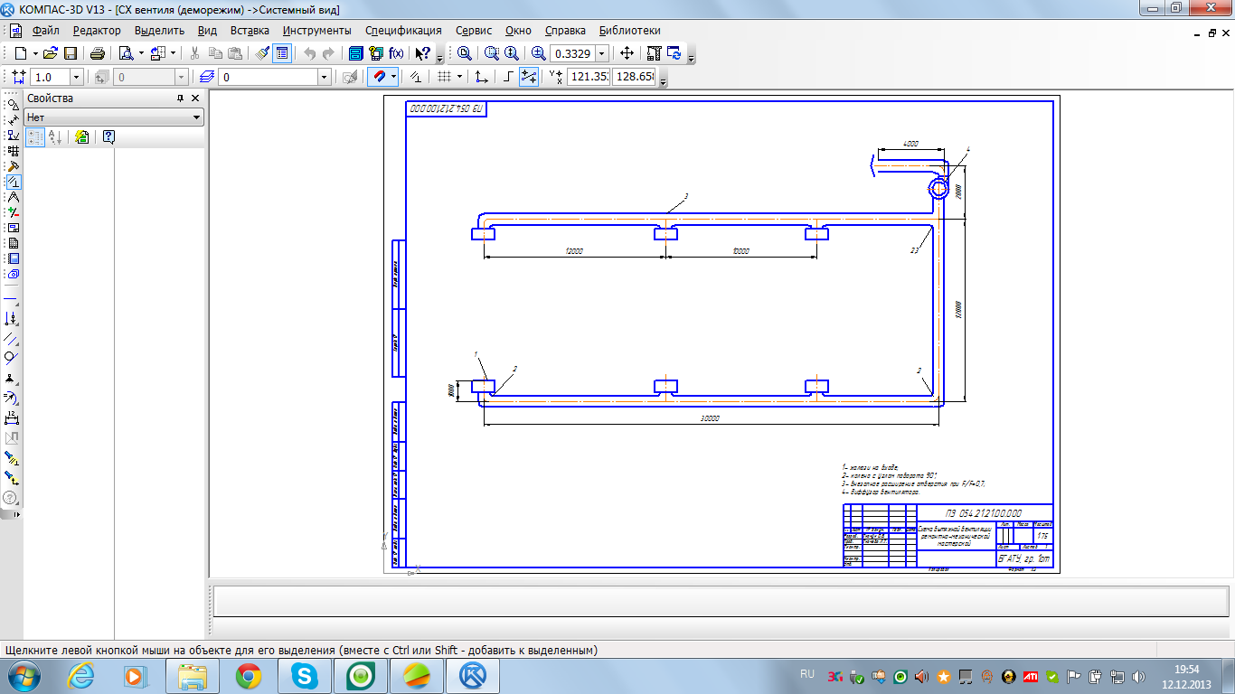
Task: Open the Сервис menu
Action: click(475, 31)
